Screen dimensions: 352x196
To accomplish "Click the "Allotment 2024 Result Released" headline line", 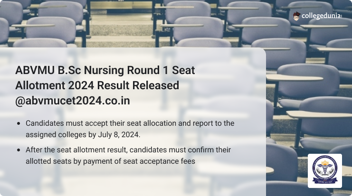I will pos(97,85).
